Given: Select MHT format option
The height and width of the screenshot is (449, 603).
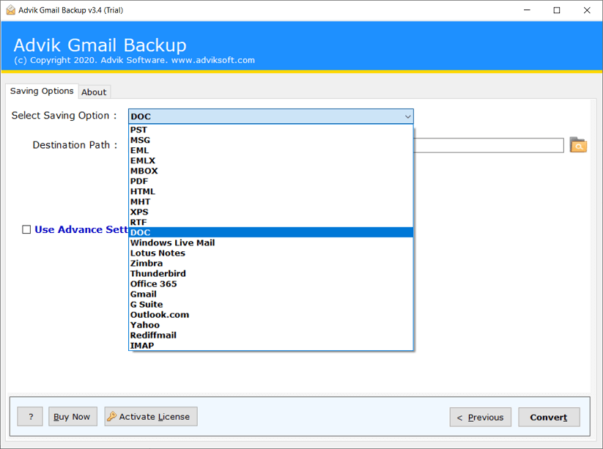Looking at the screenshot, I should click(x=271, y=201).
